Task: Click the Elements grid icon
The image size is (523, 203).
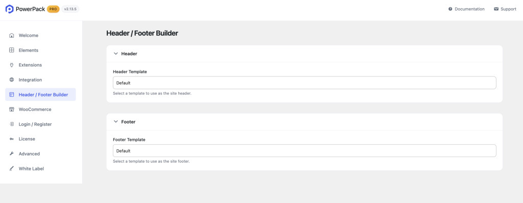Action: pos(12,50)
